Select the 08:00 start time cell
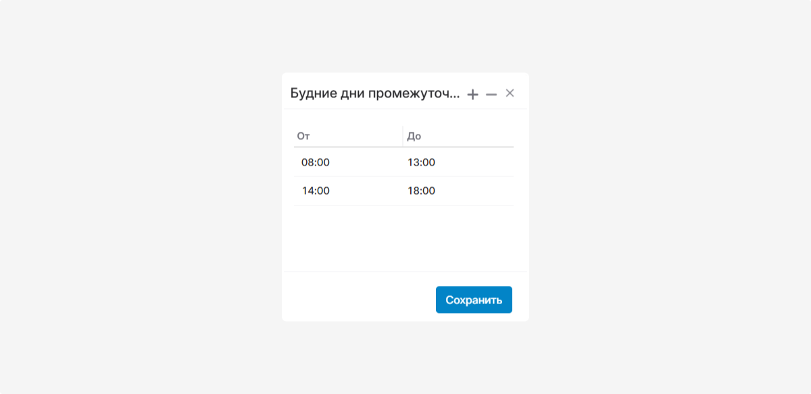 coord(316,162)
